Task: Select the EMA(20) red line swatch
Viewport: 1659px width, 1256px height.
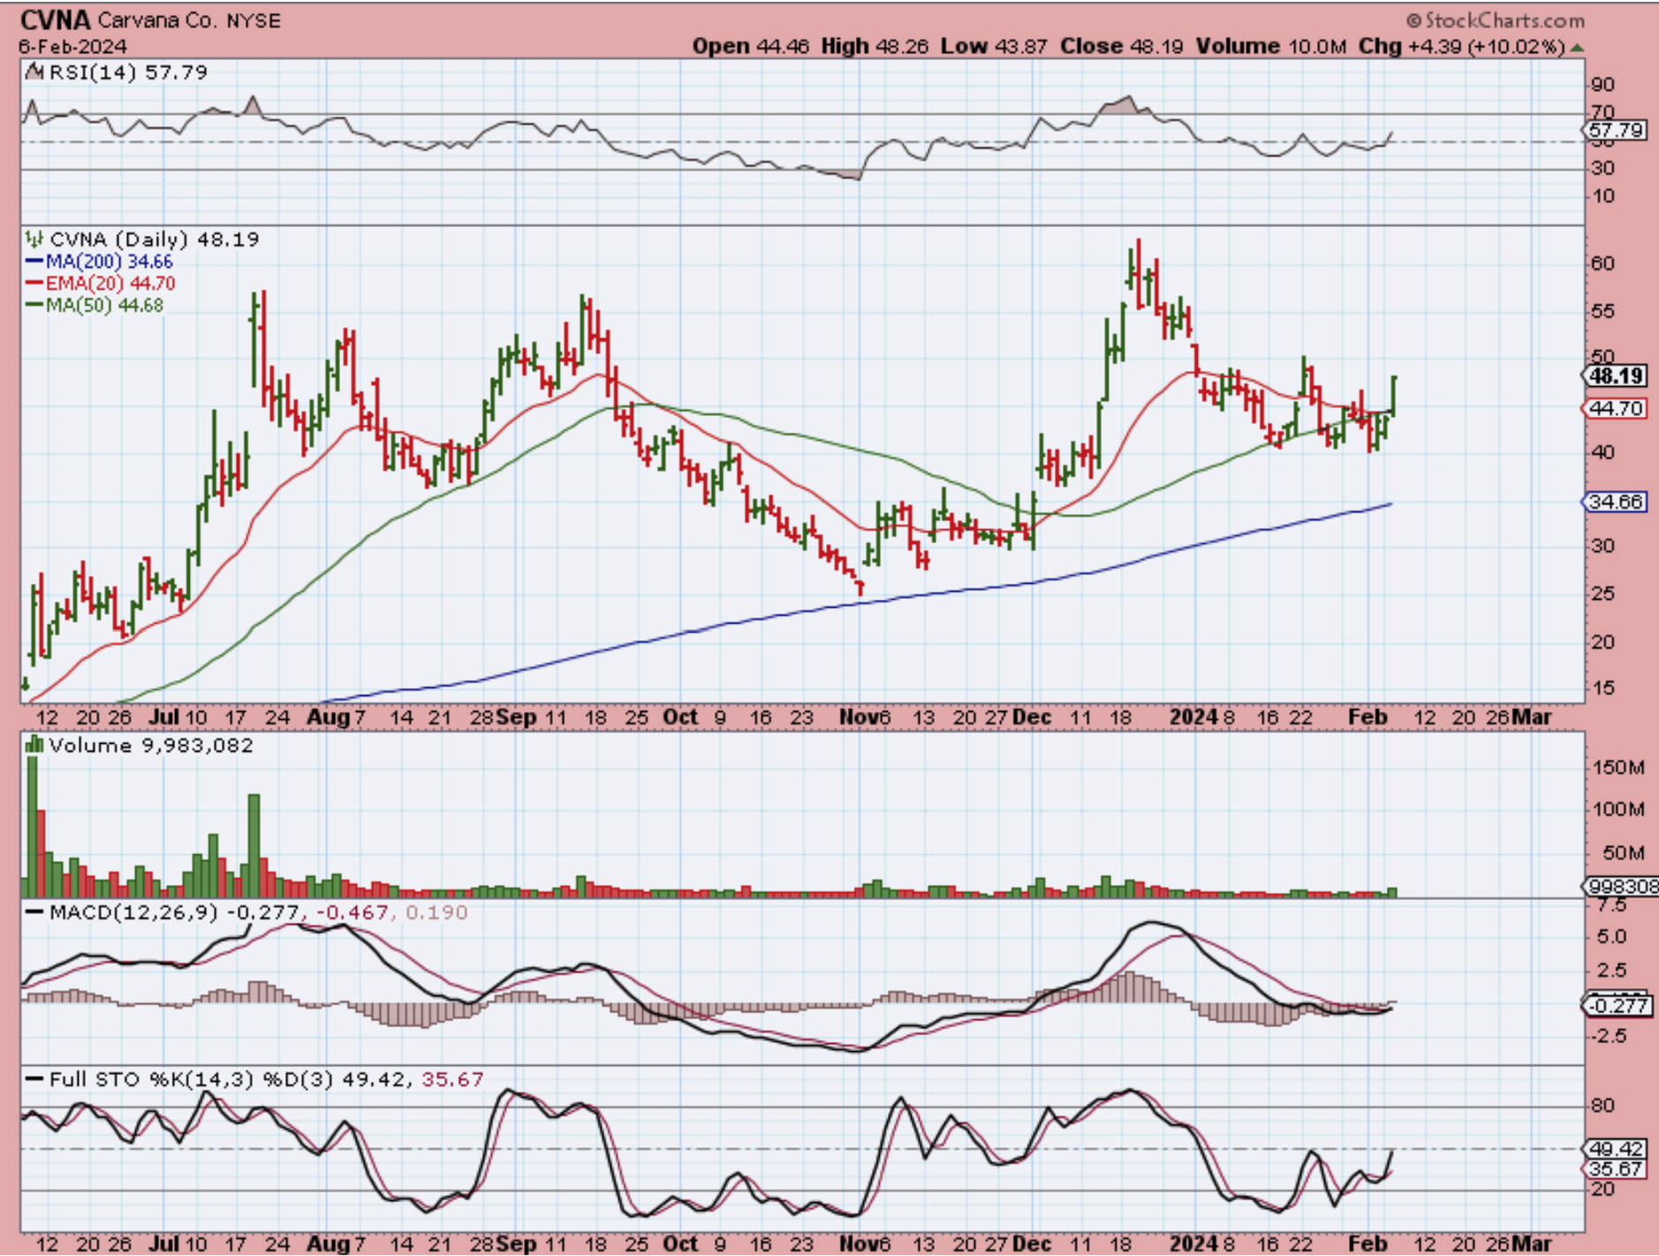Action: [x=34, y=284]
